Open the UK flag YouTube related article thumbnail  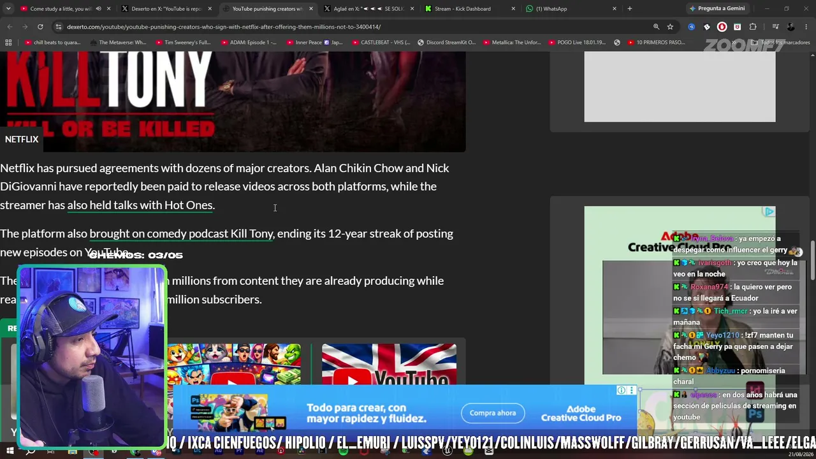click(389, 365)
